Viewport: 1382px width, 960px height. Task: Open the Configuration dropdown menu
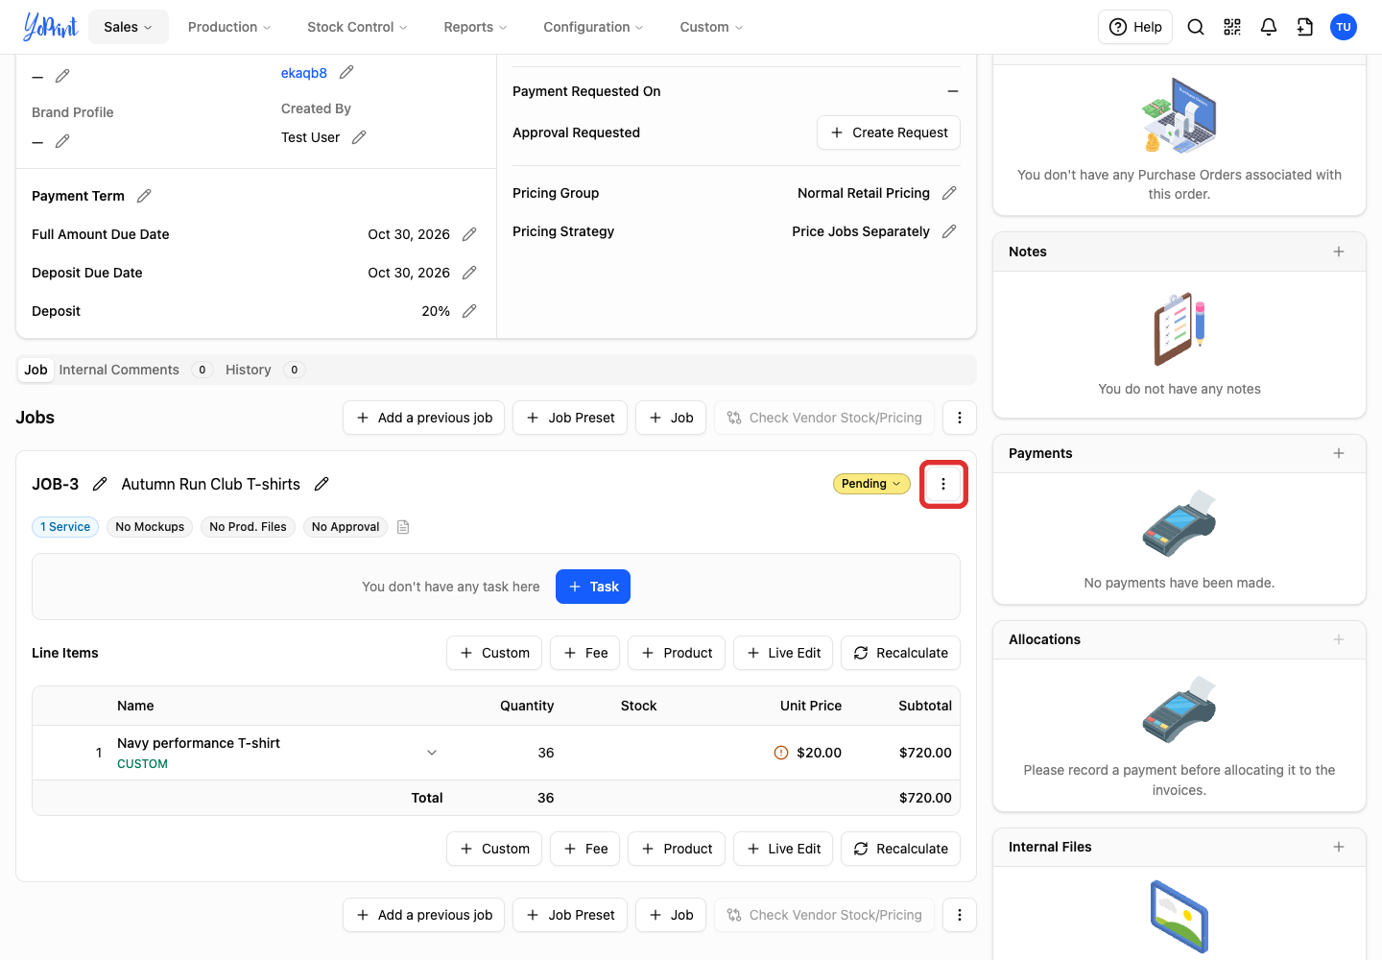coord(593,27)
